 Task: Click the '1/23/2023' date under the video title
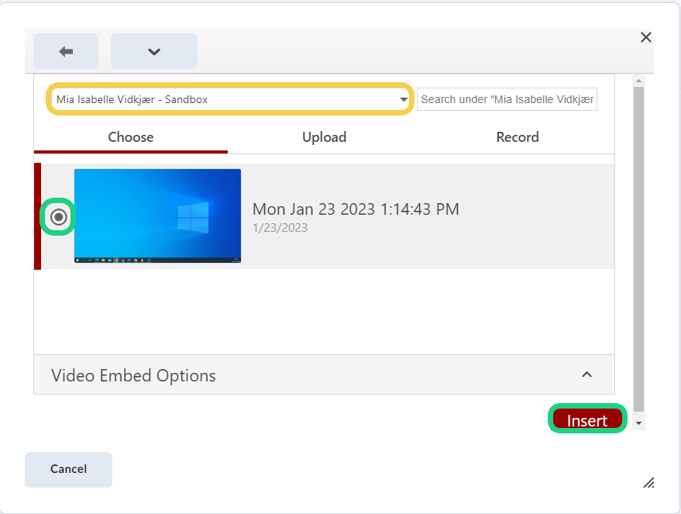coord(280,228)
